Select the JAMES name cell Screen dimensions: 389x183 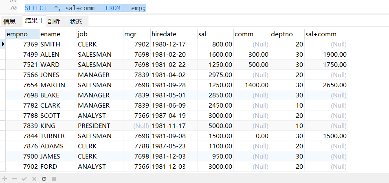click(58, 156)
